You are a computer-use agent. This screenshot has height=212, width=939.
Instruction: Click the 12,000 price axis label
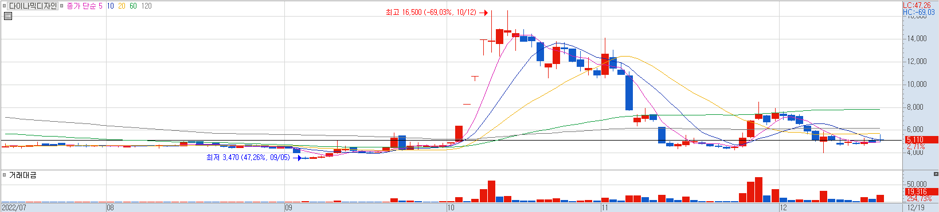(x=917, y=61)
